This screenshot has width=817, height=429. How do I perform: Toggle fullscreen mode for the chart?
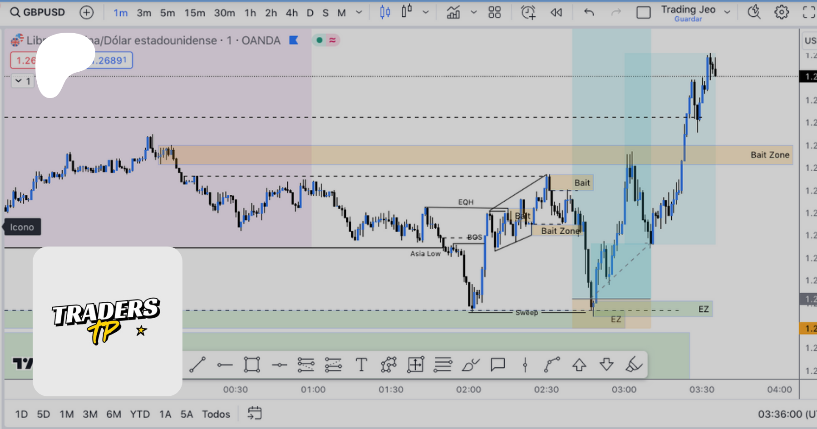click(808, 12)
